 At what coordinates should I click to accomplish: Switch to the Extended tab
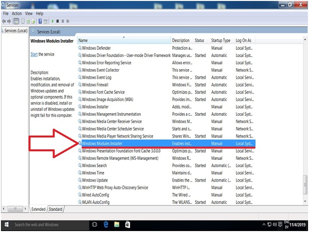click(x=38, y=209)
